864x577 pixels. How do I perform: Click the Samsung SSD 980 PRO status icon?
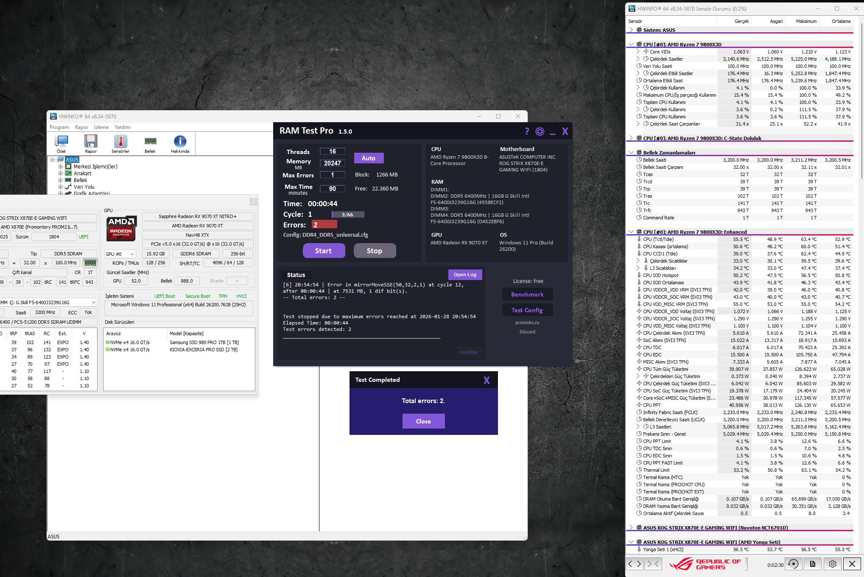pyautogui.click(x=108, y=342)
